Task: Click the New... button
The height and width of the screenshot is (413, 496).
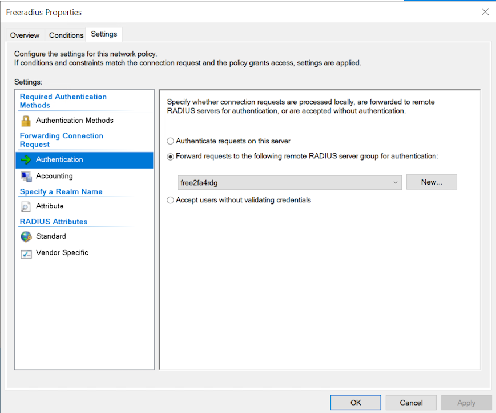Action: point(432,182)
